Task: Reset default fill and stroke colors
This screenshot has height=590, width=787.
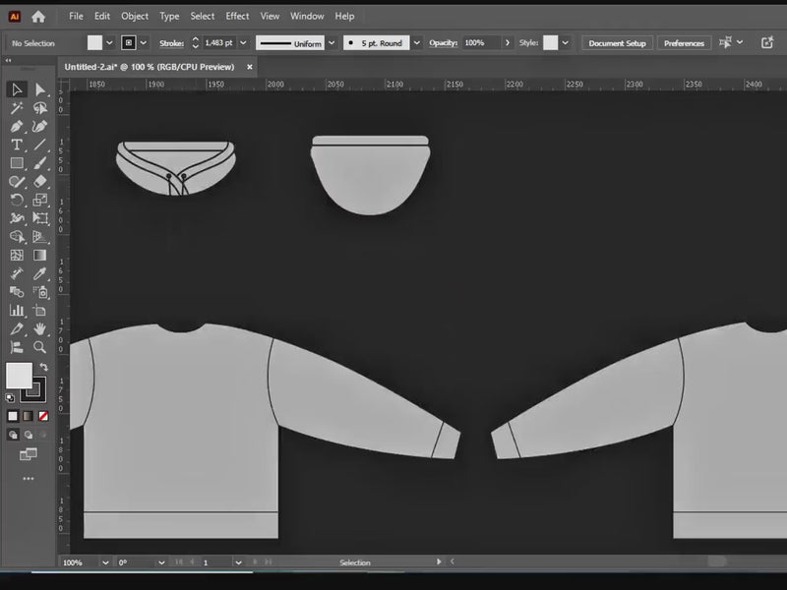Action: tap(10, 397)
